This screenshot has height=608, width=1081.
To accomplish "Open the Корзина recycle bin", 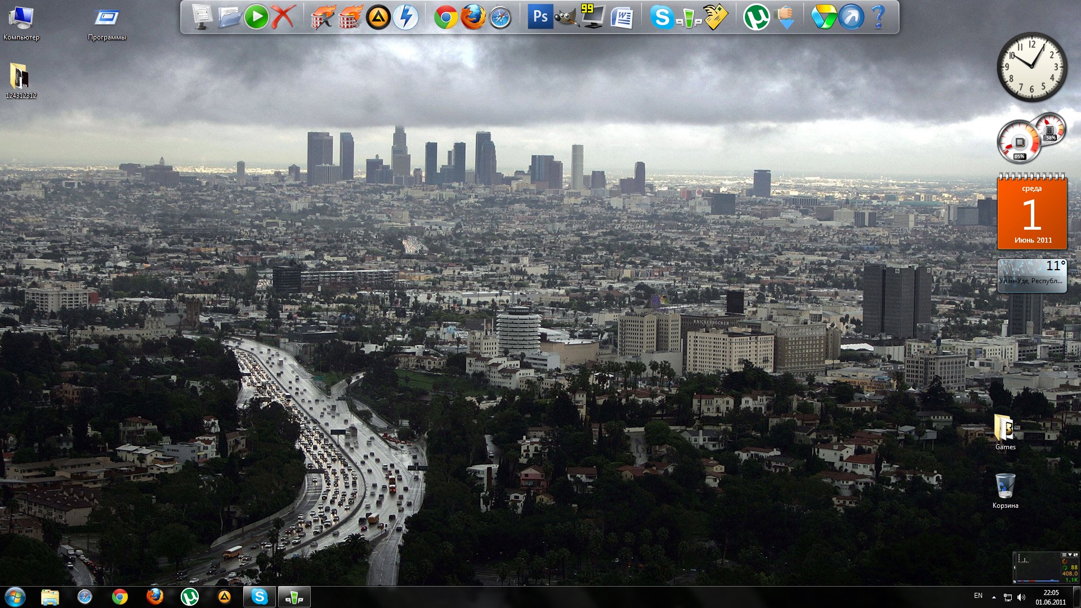I will click(x=1005, y=487).
